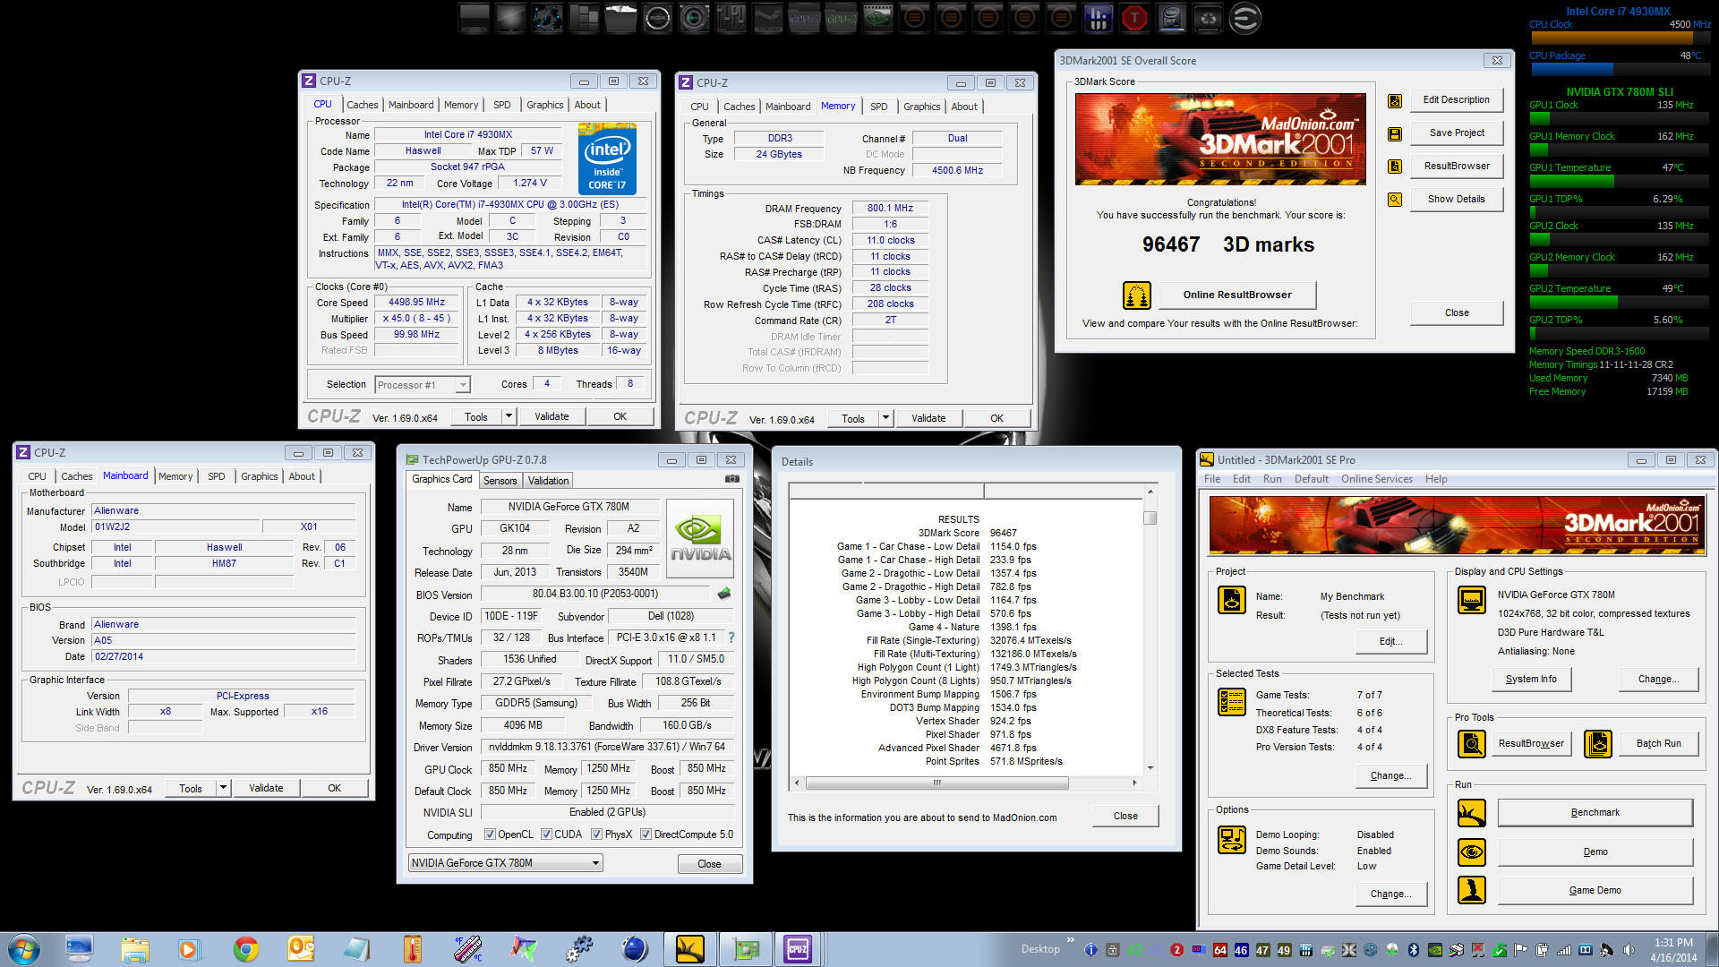Click the audio mixer sliders icon in dock

[731, 18]
